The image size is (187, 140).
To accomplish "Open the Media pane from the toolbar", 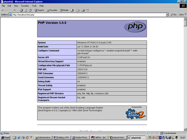I will click(64, 10).
